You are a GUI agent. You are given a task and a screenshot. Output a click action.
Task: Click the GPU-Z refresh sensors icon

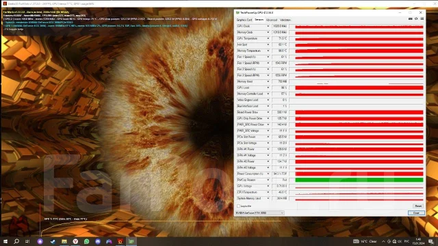[416, 18]
